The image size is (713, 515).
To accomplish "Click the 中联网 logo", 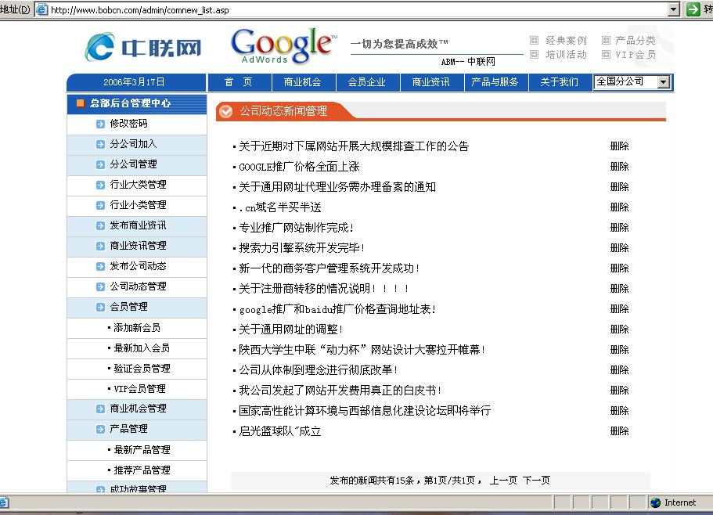I will pyautogui.click(x=143, y=47).
